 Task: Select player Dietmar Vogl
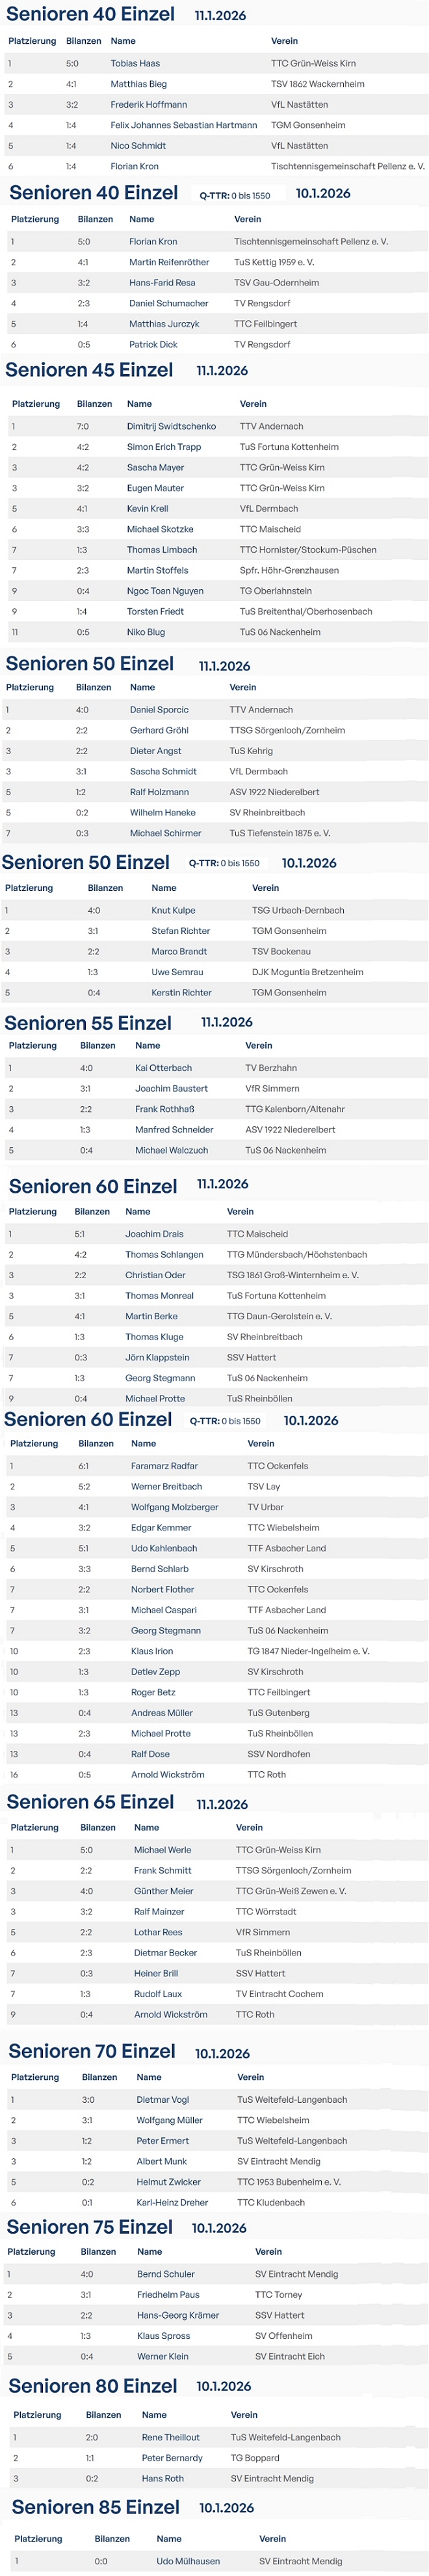(162, 2100)
